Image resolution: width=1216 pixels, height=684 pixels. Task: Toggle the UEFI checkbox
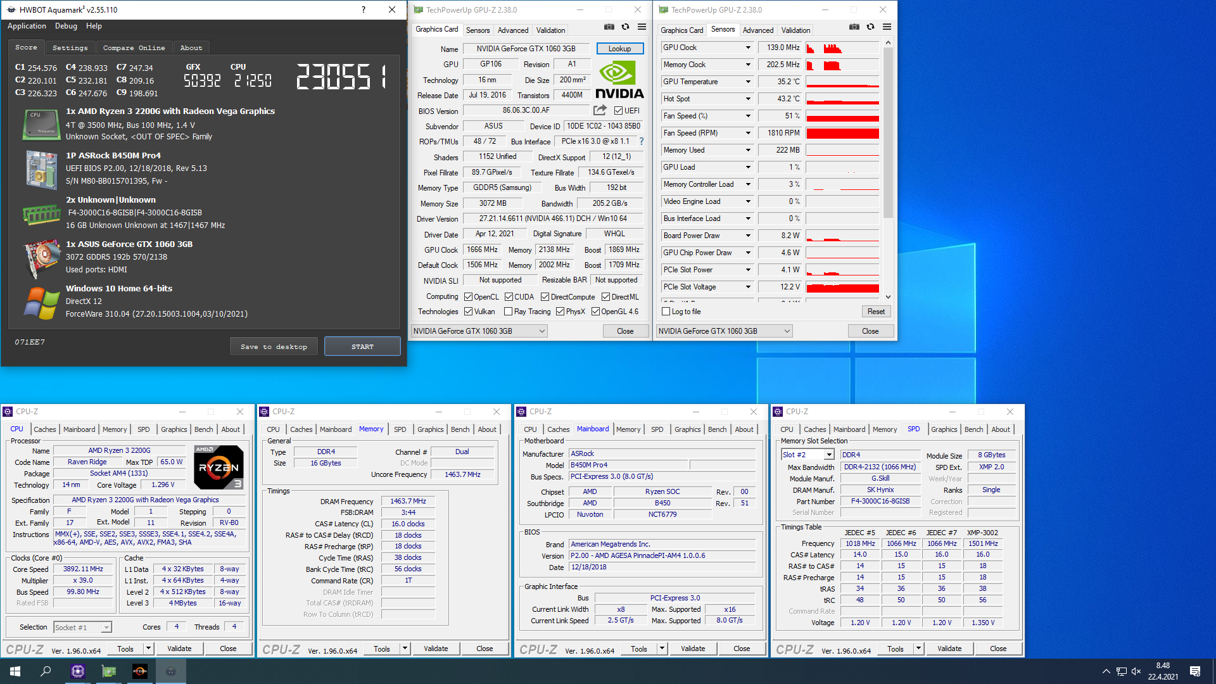point(618,111)
